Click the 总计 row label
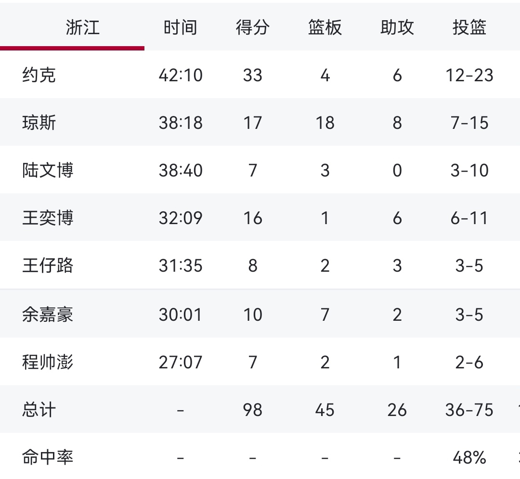The width and height of the screenshot is (520, 479). [37, 410]
